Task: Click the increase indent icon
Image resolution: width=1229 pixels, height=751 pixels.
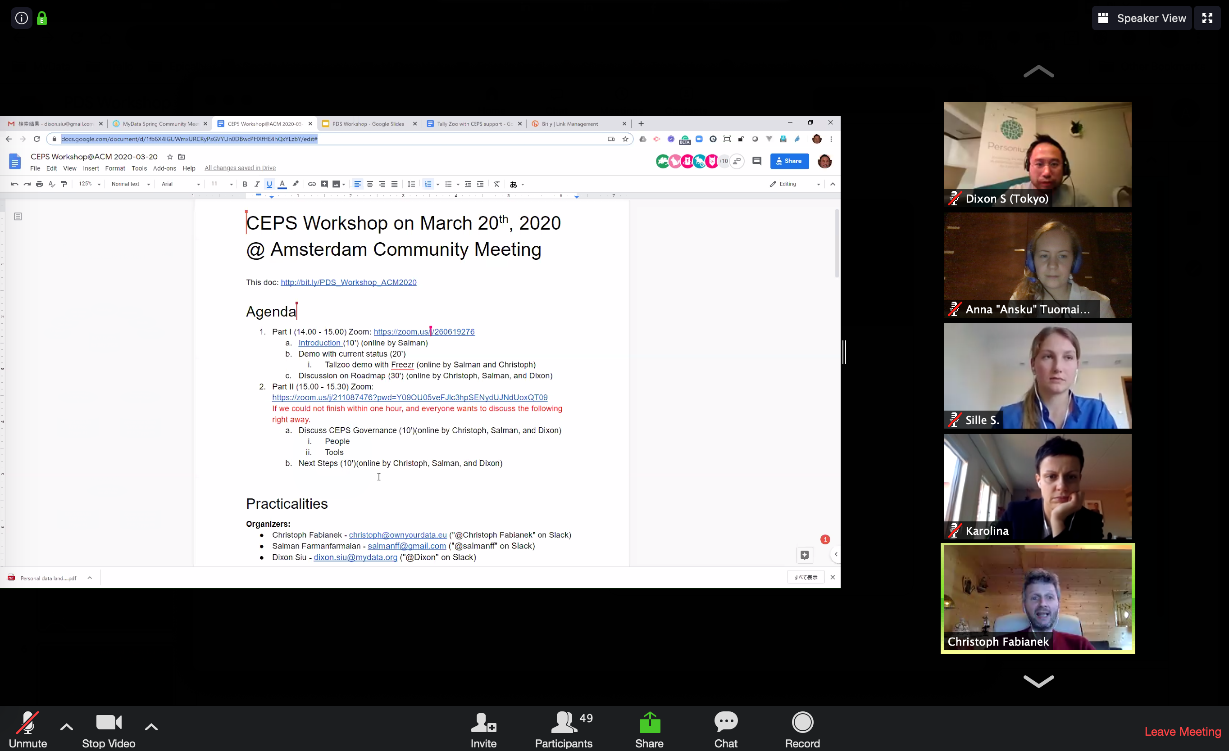Action: (480, 184)
